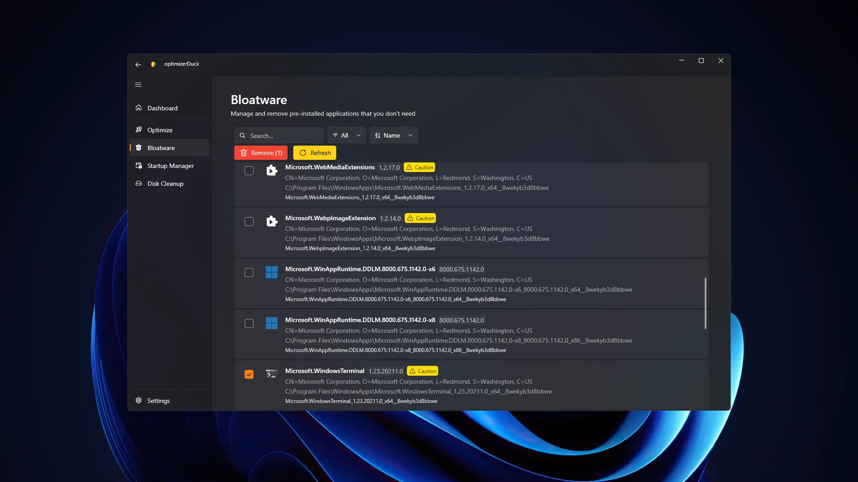
Task: Go to Dashboard page
Action: tap(169, 108)
